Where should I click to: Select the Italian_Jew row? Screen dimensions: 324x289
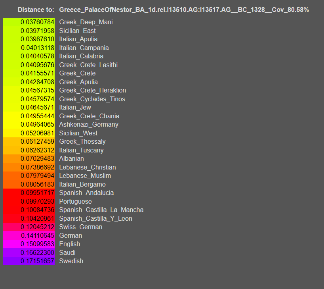(75, 107)
